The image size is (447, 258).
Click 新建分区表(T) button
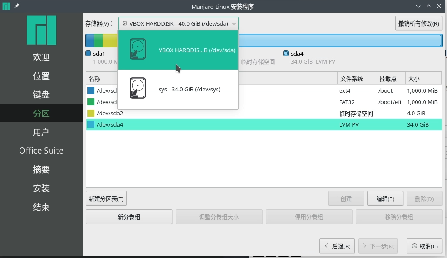106,199
